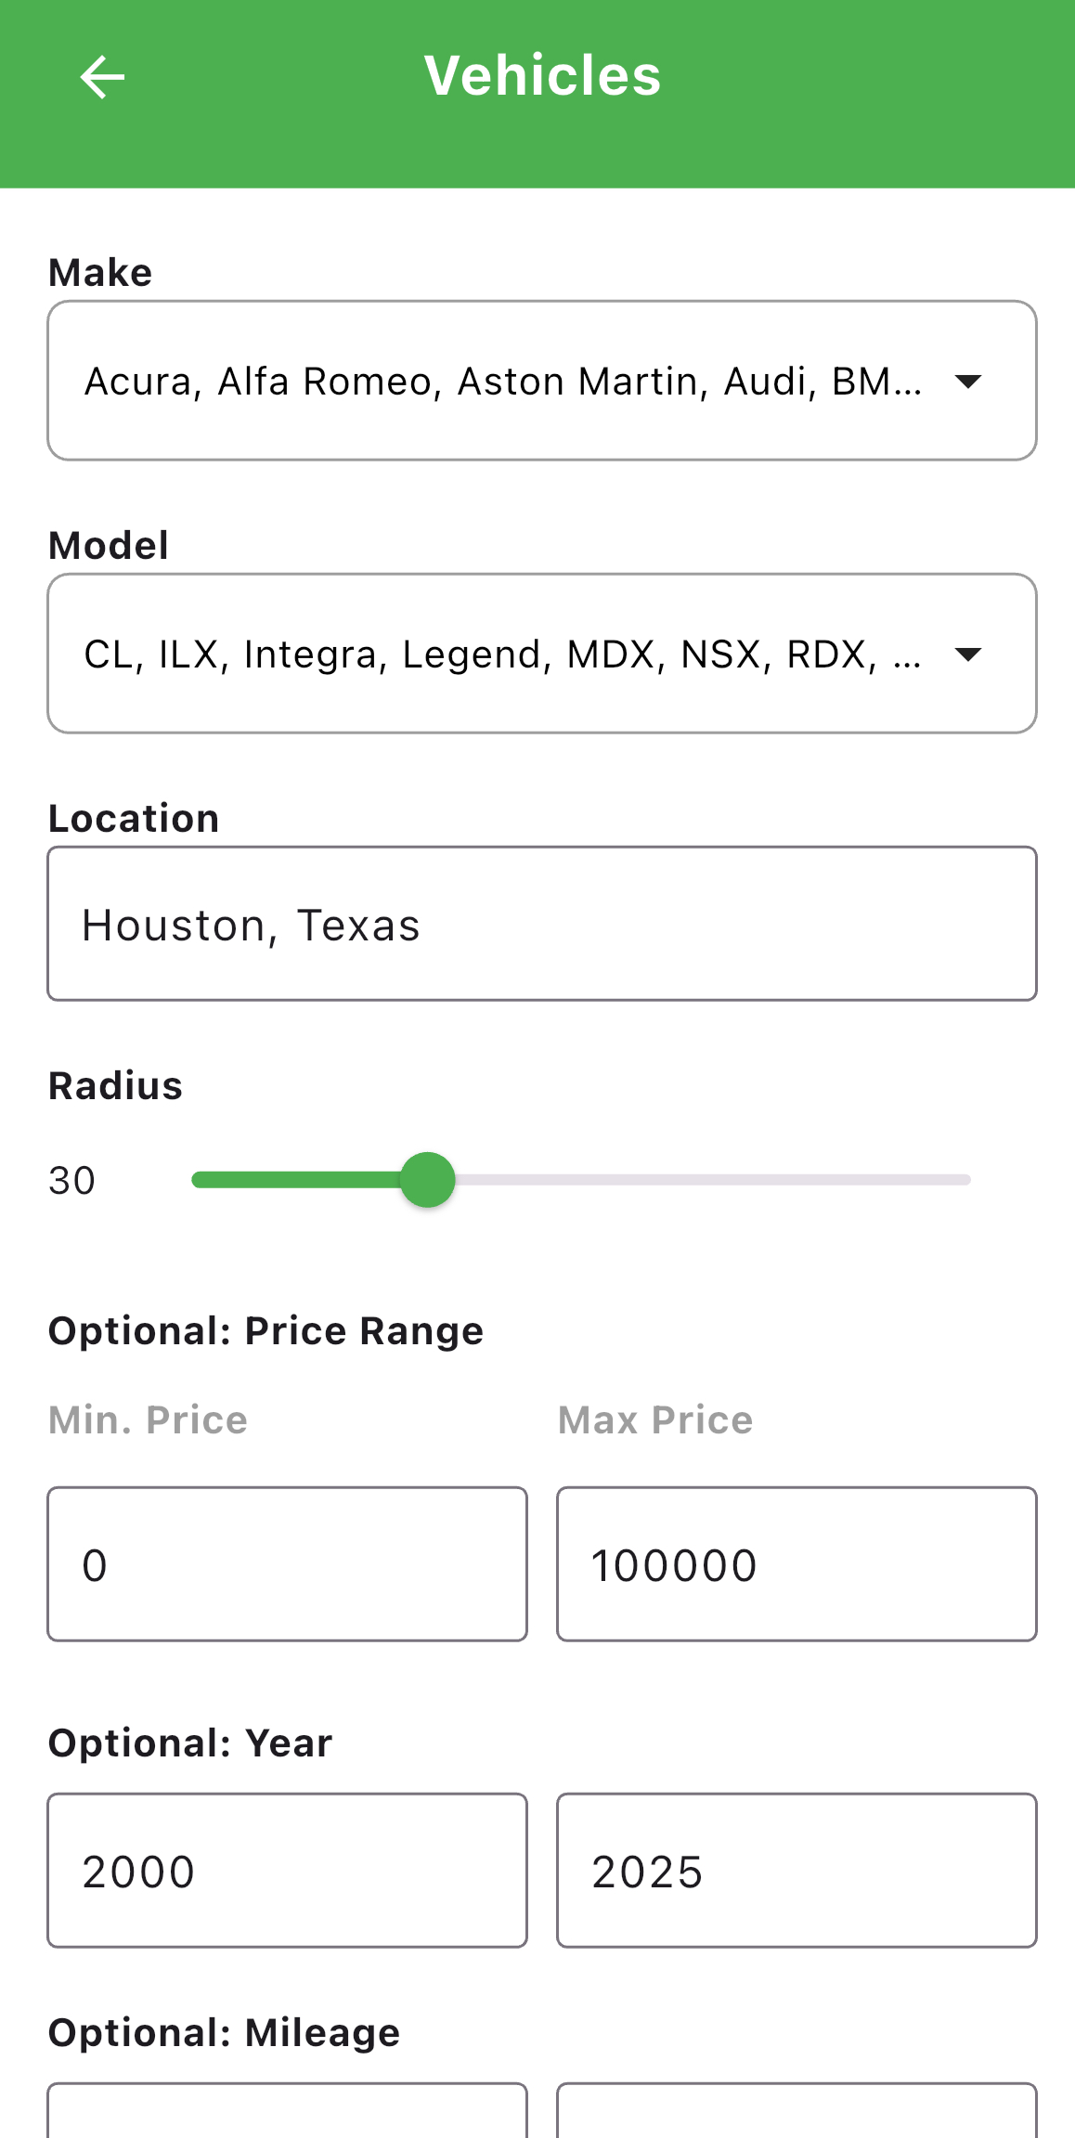Image resolution: width=1075 pixels, height=2138 pixels.
Task: Focus the Max Price field showing 100000
Action: pos(797,1564)
